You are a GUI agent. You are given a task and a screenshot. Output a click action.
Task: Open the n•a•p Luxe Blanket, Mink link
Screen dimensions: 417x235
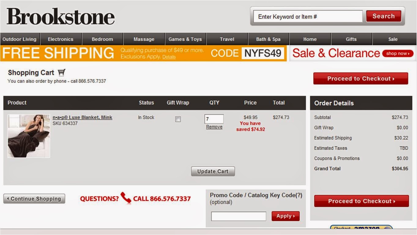point(82,117)
